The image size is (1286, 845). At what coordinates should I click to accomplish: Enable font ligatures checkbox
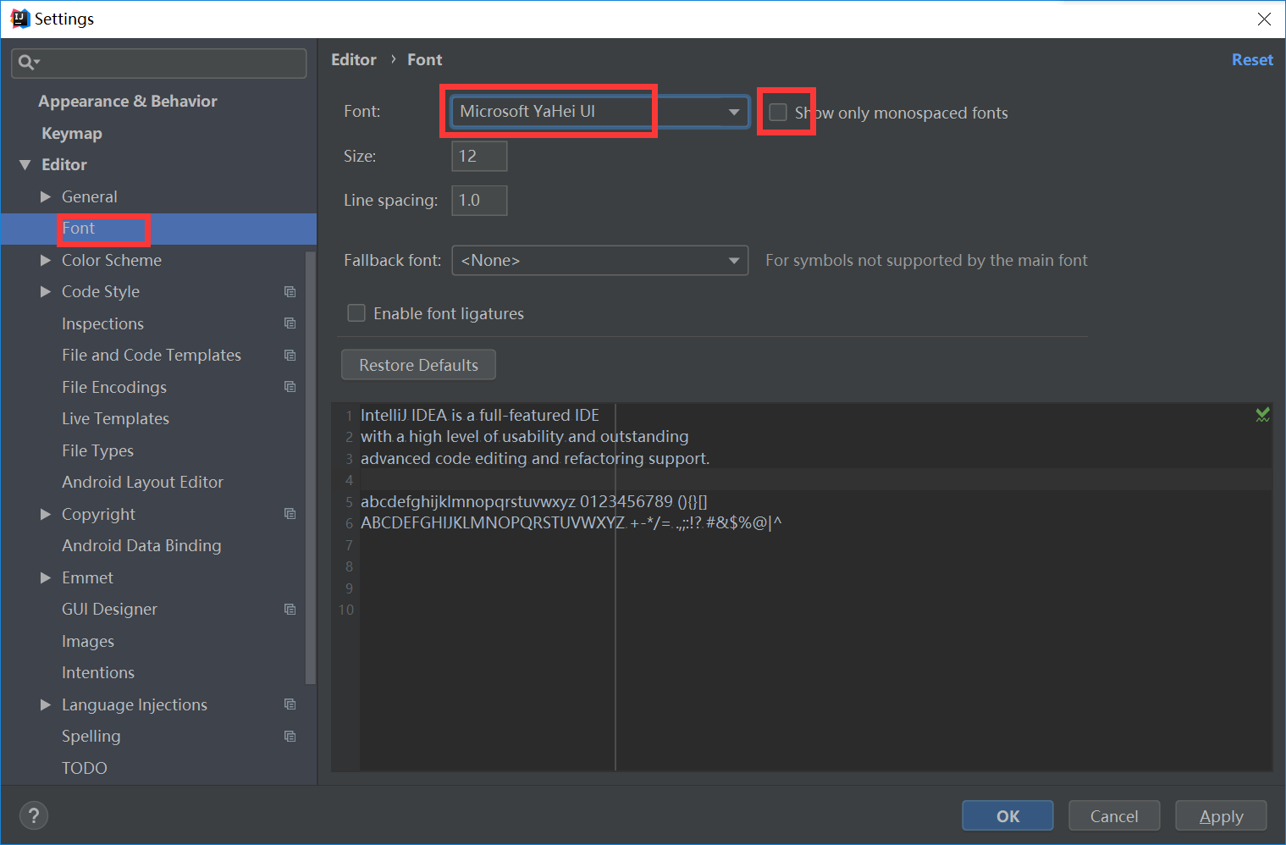tap(356, 313)
